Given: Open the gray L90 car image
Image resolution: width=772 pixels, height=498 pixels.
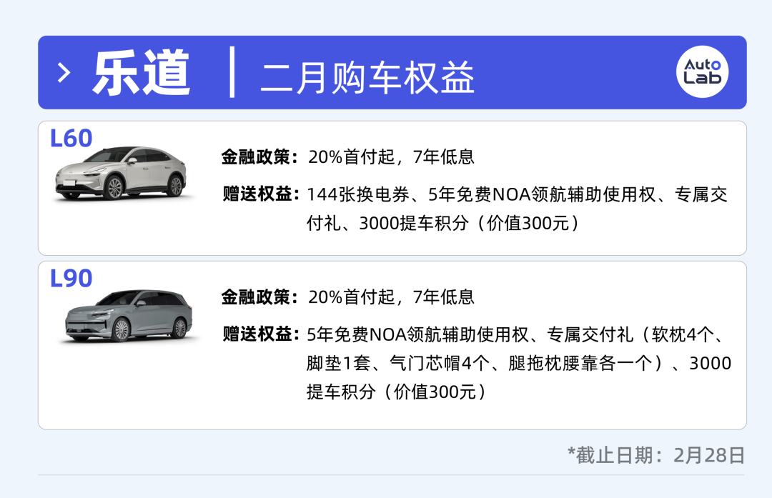Looking at the screenshot, I should tap(124, 316).
